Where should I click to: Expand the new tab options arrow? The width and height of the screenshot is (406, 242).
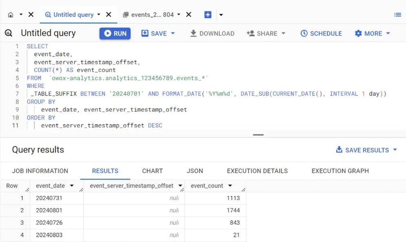pyautogui.click(x=221, y=15)
